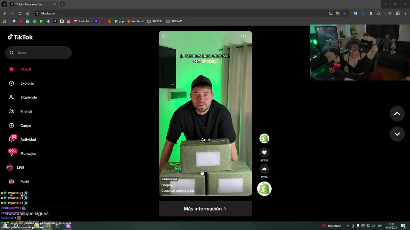Go to the previous video with the up chevron
The height and width of the screenshot is (230, 410).
(x=397, y=113)
